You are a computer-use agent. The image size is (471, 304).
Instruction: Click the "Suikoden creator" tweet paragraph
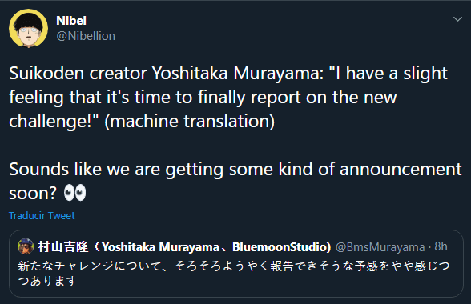pos(228,97)
